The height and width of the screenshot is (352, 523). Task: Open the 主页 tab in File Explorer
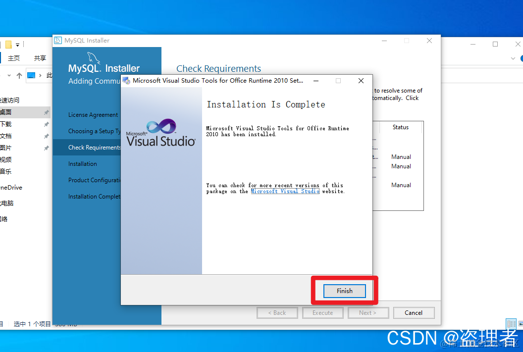(x=14, y=58)
